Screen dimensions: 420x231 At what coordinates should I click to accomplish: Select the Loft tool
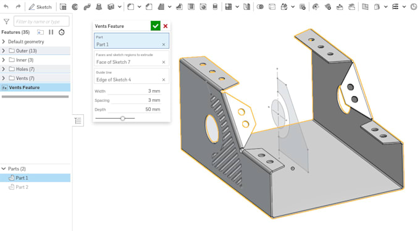click(99, 7)
